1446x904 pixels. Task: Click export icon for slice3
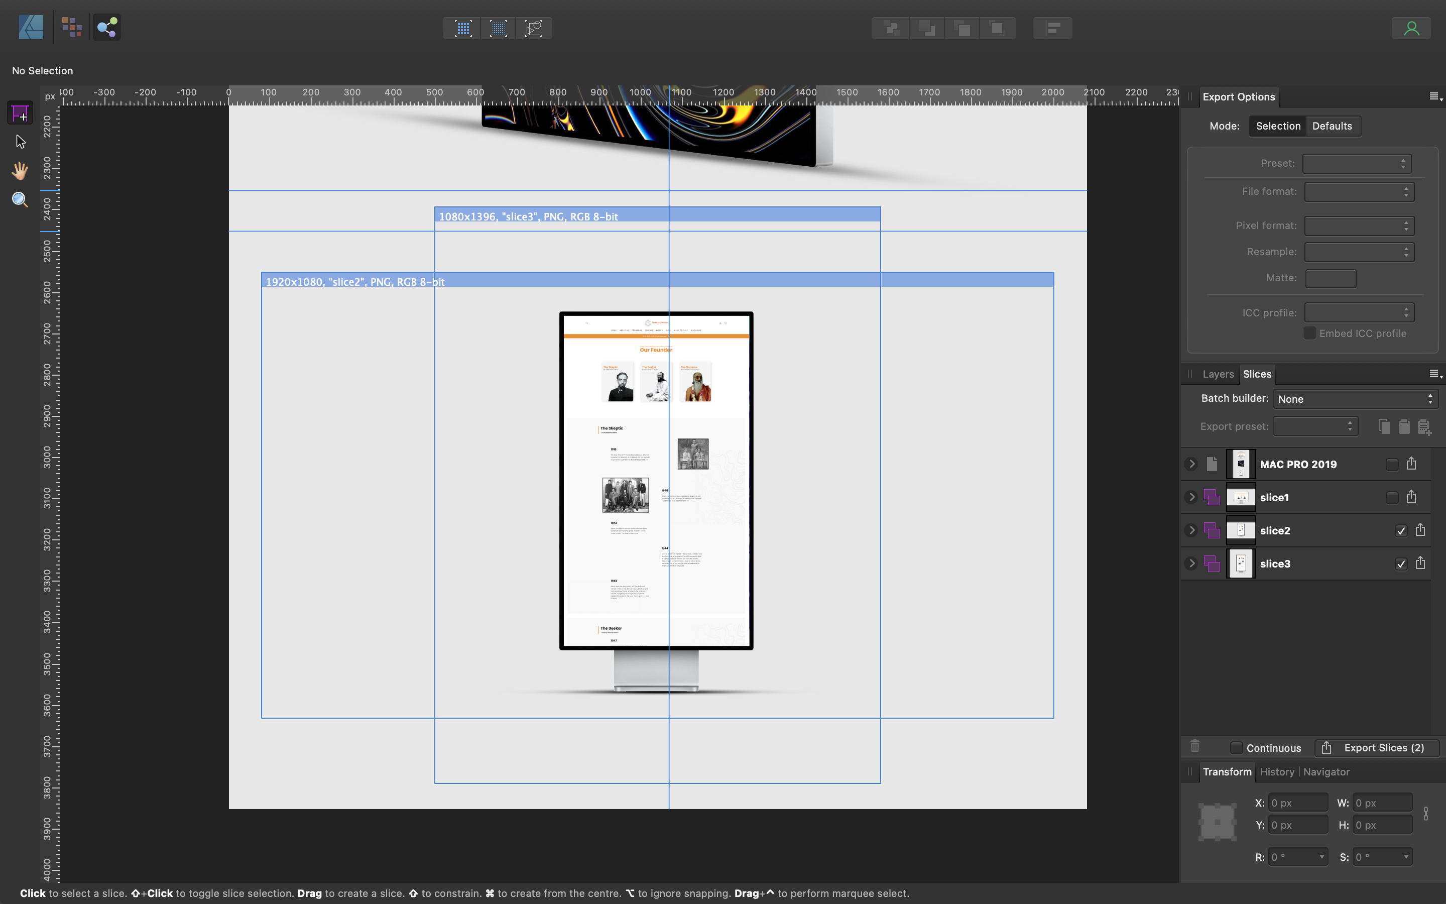[1420, 563]
